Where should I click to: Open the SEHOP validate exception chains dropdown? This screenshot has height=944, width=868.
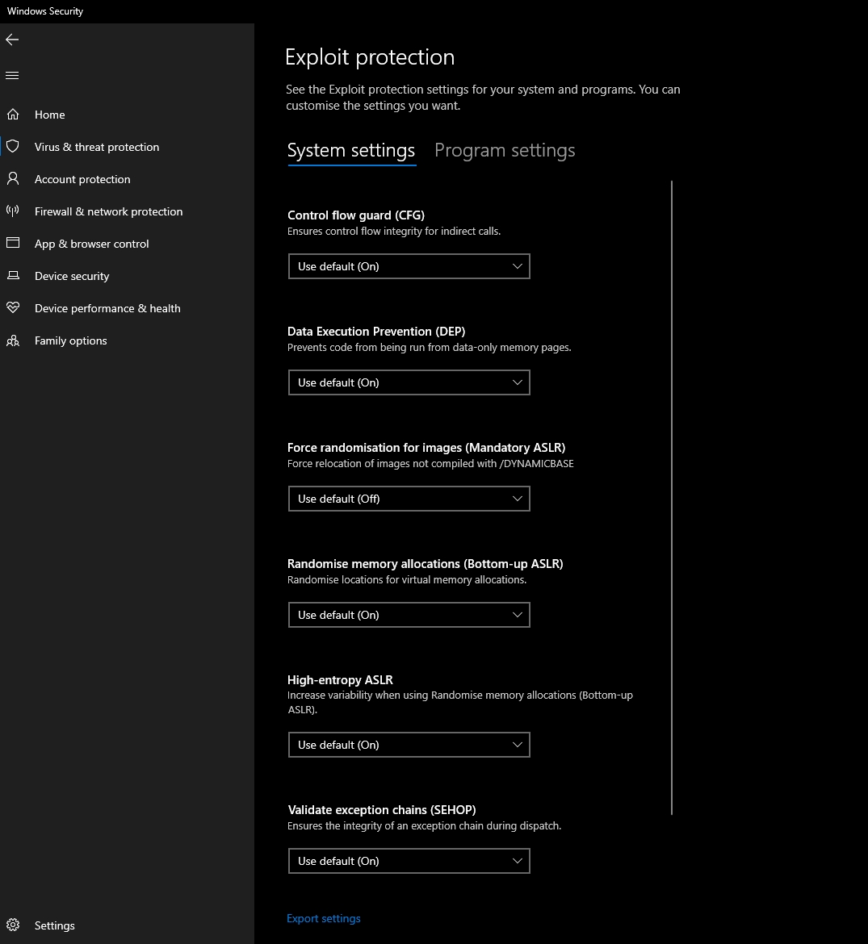(x=409, y=861)
